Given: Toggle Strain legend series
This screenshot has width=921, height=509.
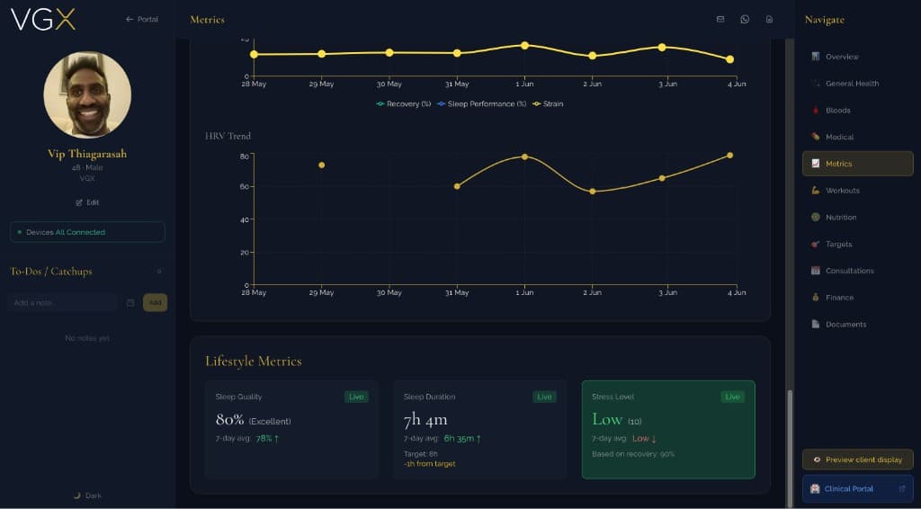Looking at the screenshot, I should click(x=548, y=104).
